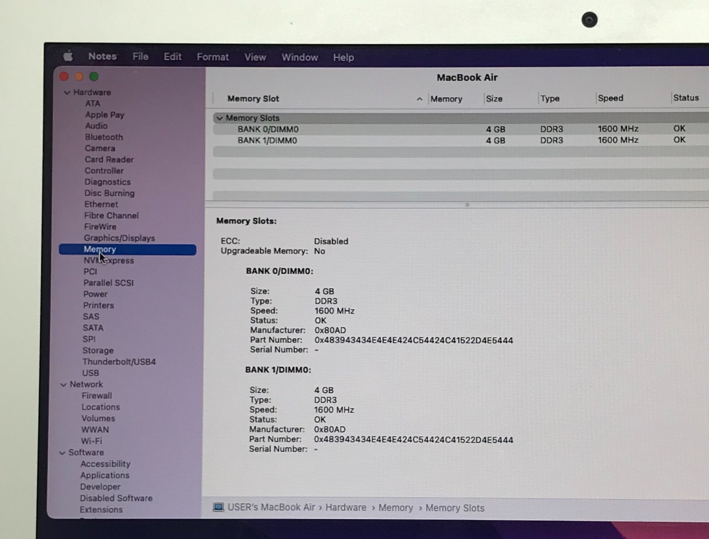Select Volumes in the sidebar
The width and height of the screenshot is (709, 539).
98,419
